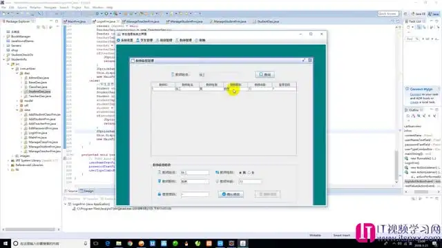Open the Java perspective
This screenshot has height=248, width=442.
coord(434,14)
